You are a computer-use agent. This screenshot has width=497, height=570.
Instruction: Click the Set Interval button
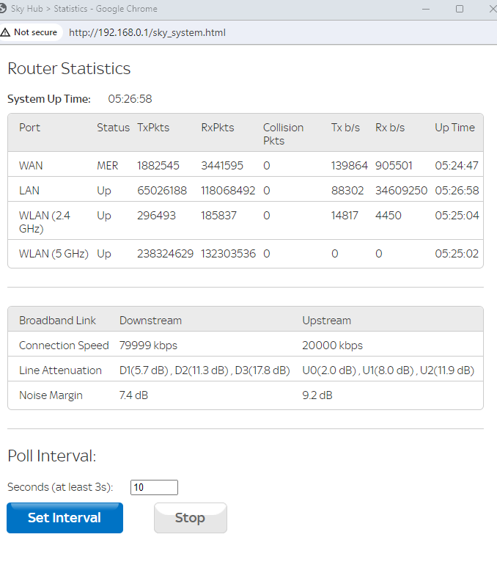[65, 518]
